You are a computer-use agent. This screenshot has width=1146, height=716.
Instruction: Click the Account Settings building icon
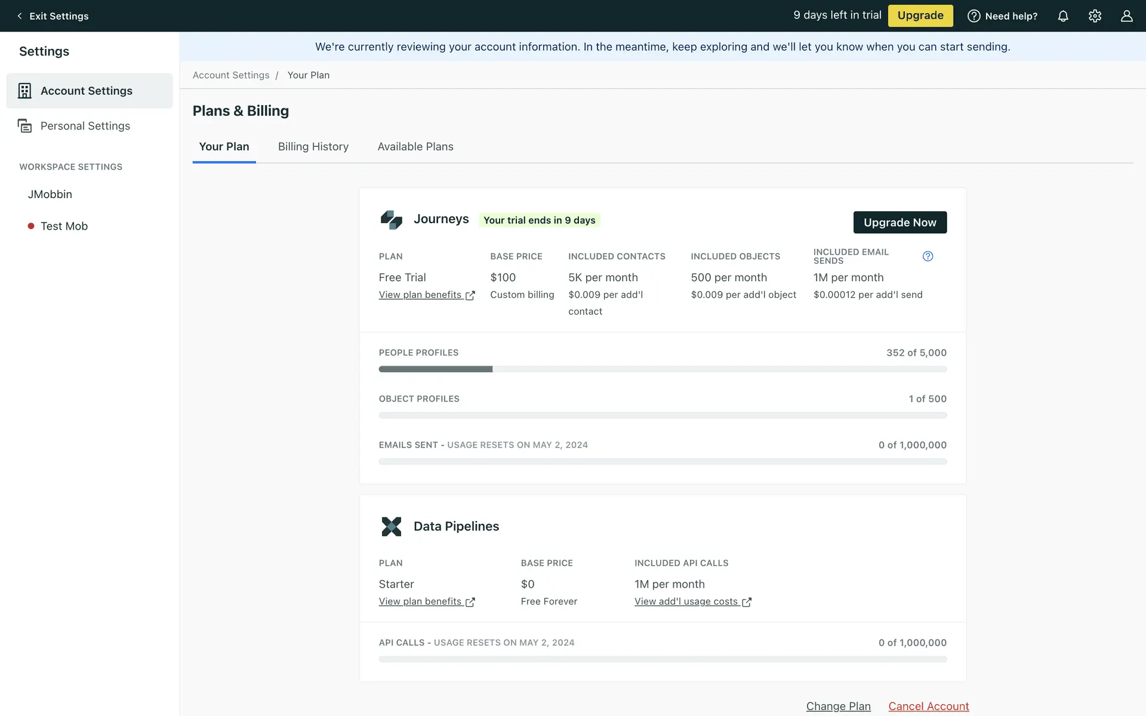(24, 91)
